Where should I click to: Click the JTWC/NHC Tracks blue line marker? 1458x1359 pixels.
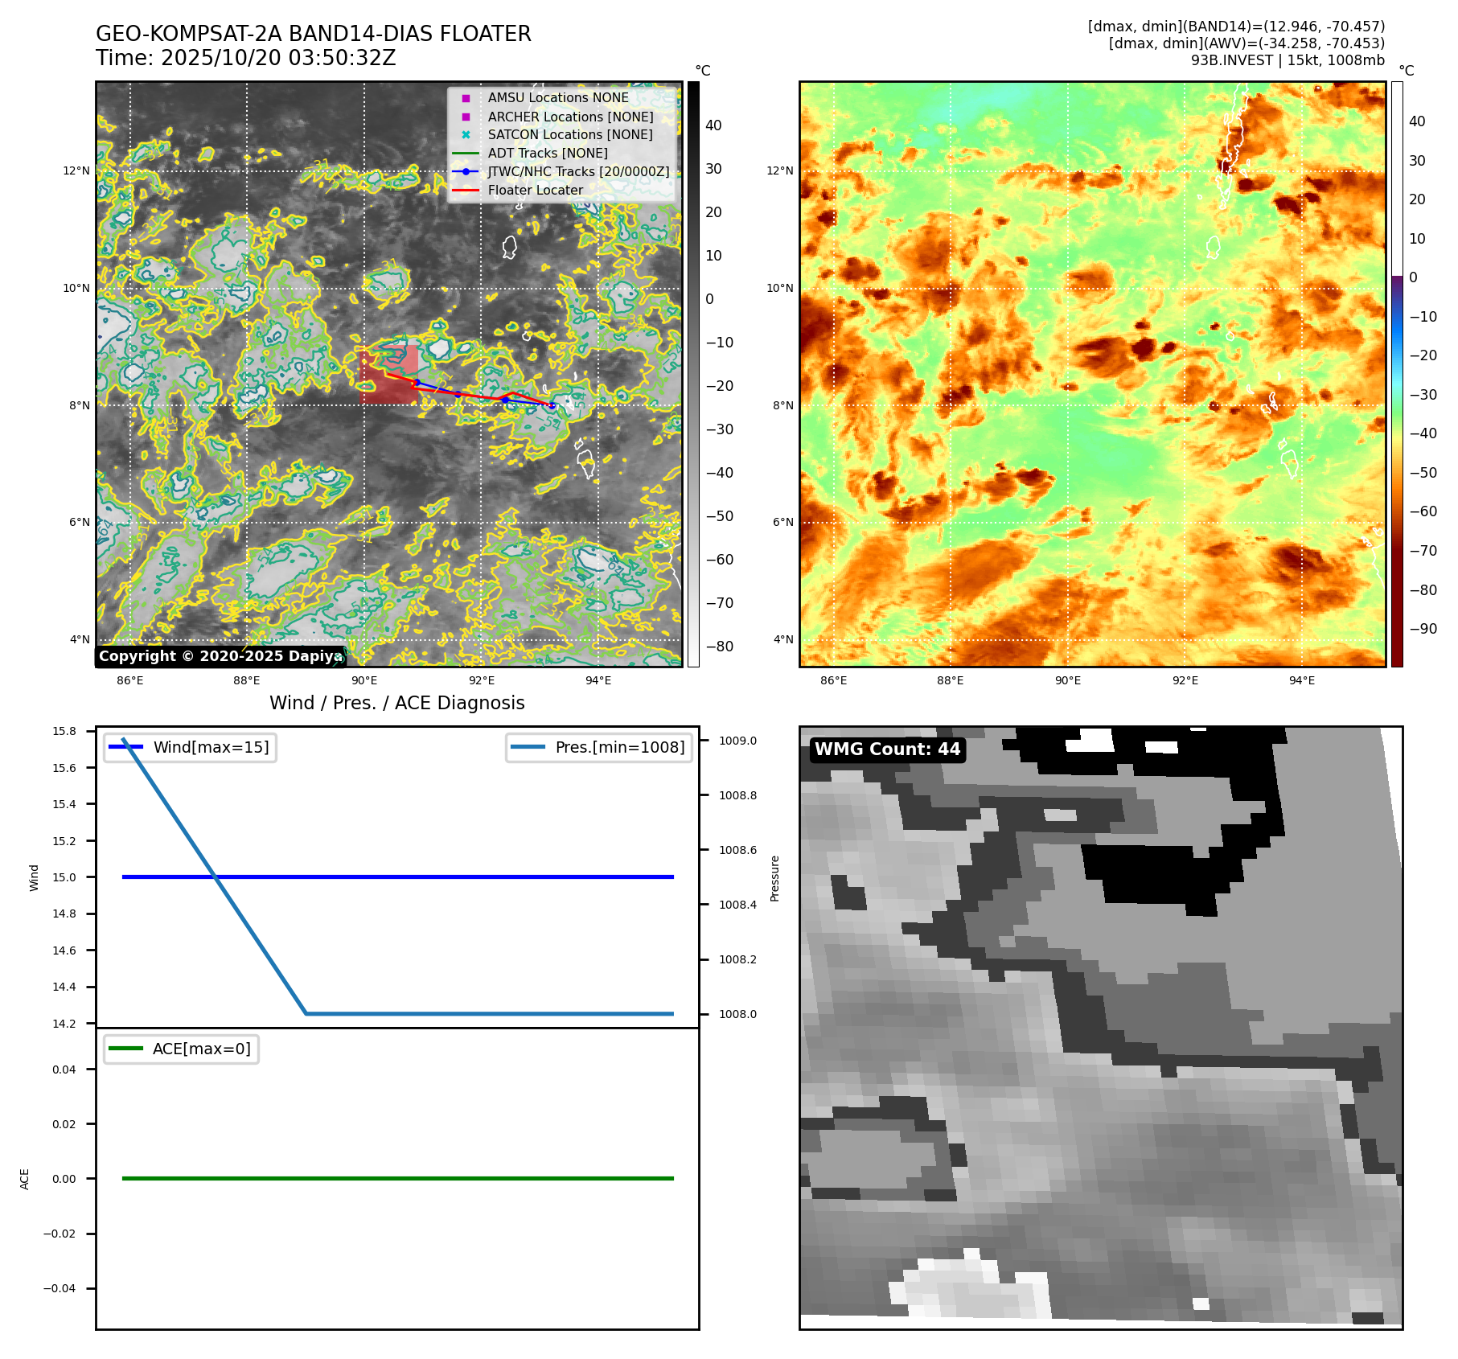point(466,172)
